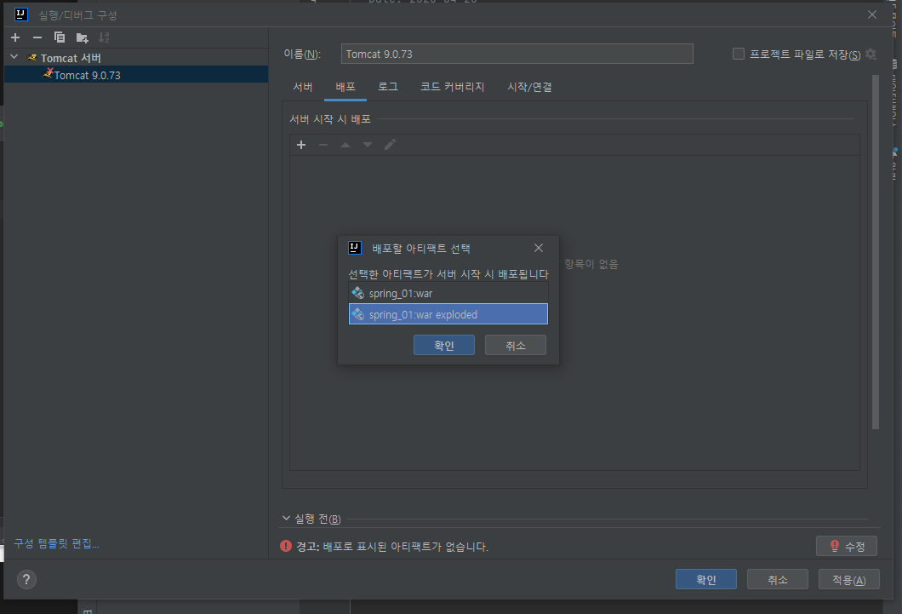Click the Tomcat 9.0.73 item icon
Screen dimensions: 902x614
point(48,73)
